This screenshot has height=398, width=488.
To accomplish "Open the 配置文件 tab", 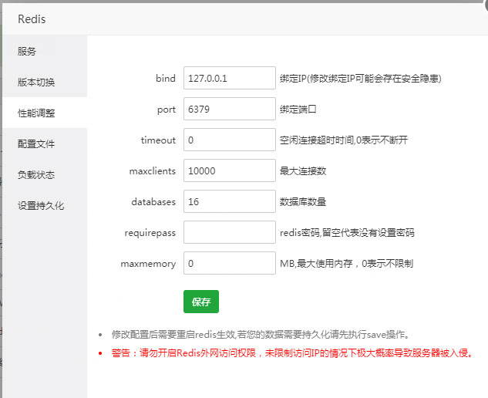I will (x=36, y=143).
